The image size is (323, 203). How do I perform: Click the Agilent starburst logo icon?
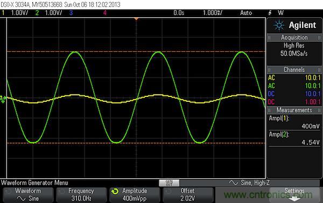(x=278, y=25)
